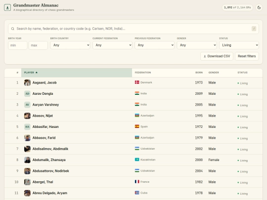Click the AD avatar for Aarav Dengla
Viewport: 267px width, 200px height.
pyautogui.click(x=27, y=94)
